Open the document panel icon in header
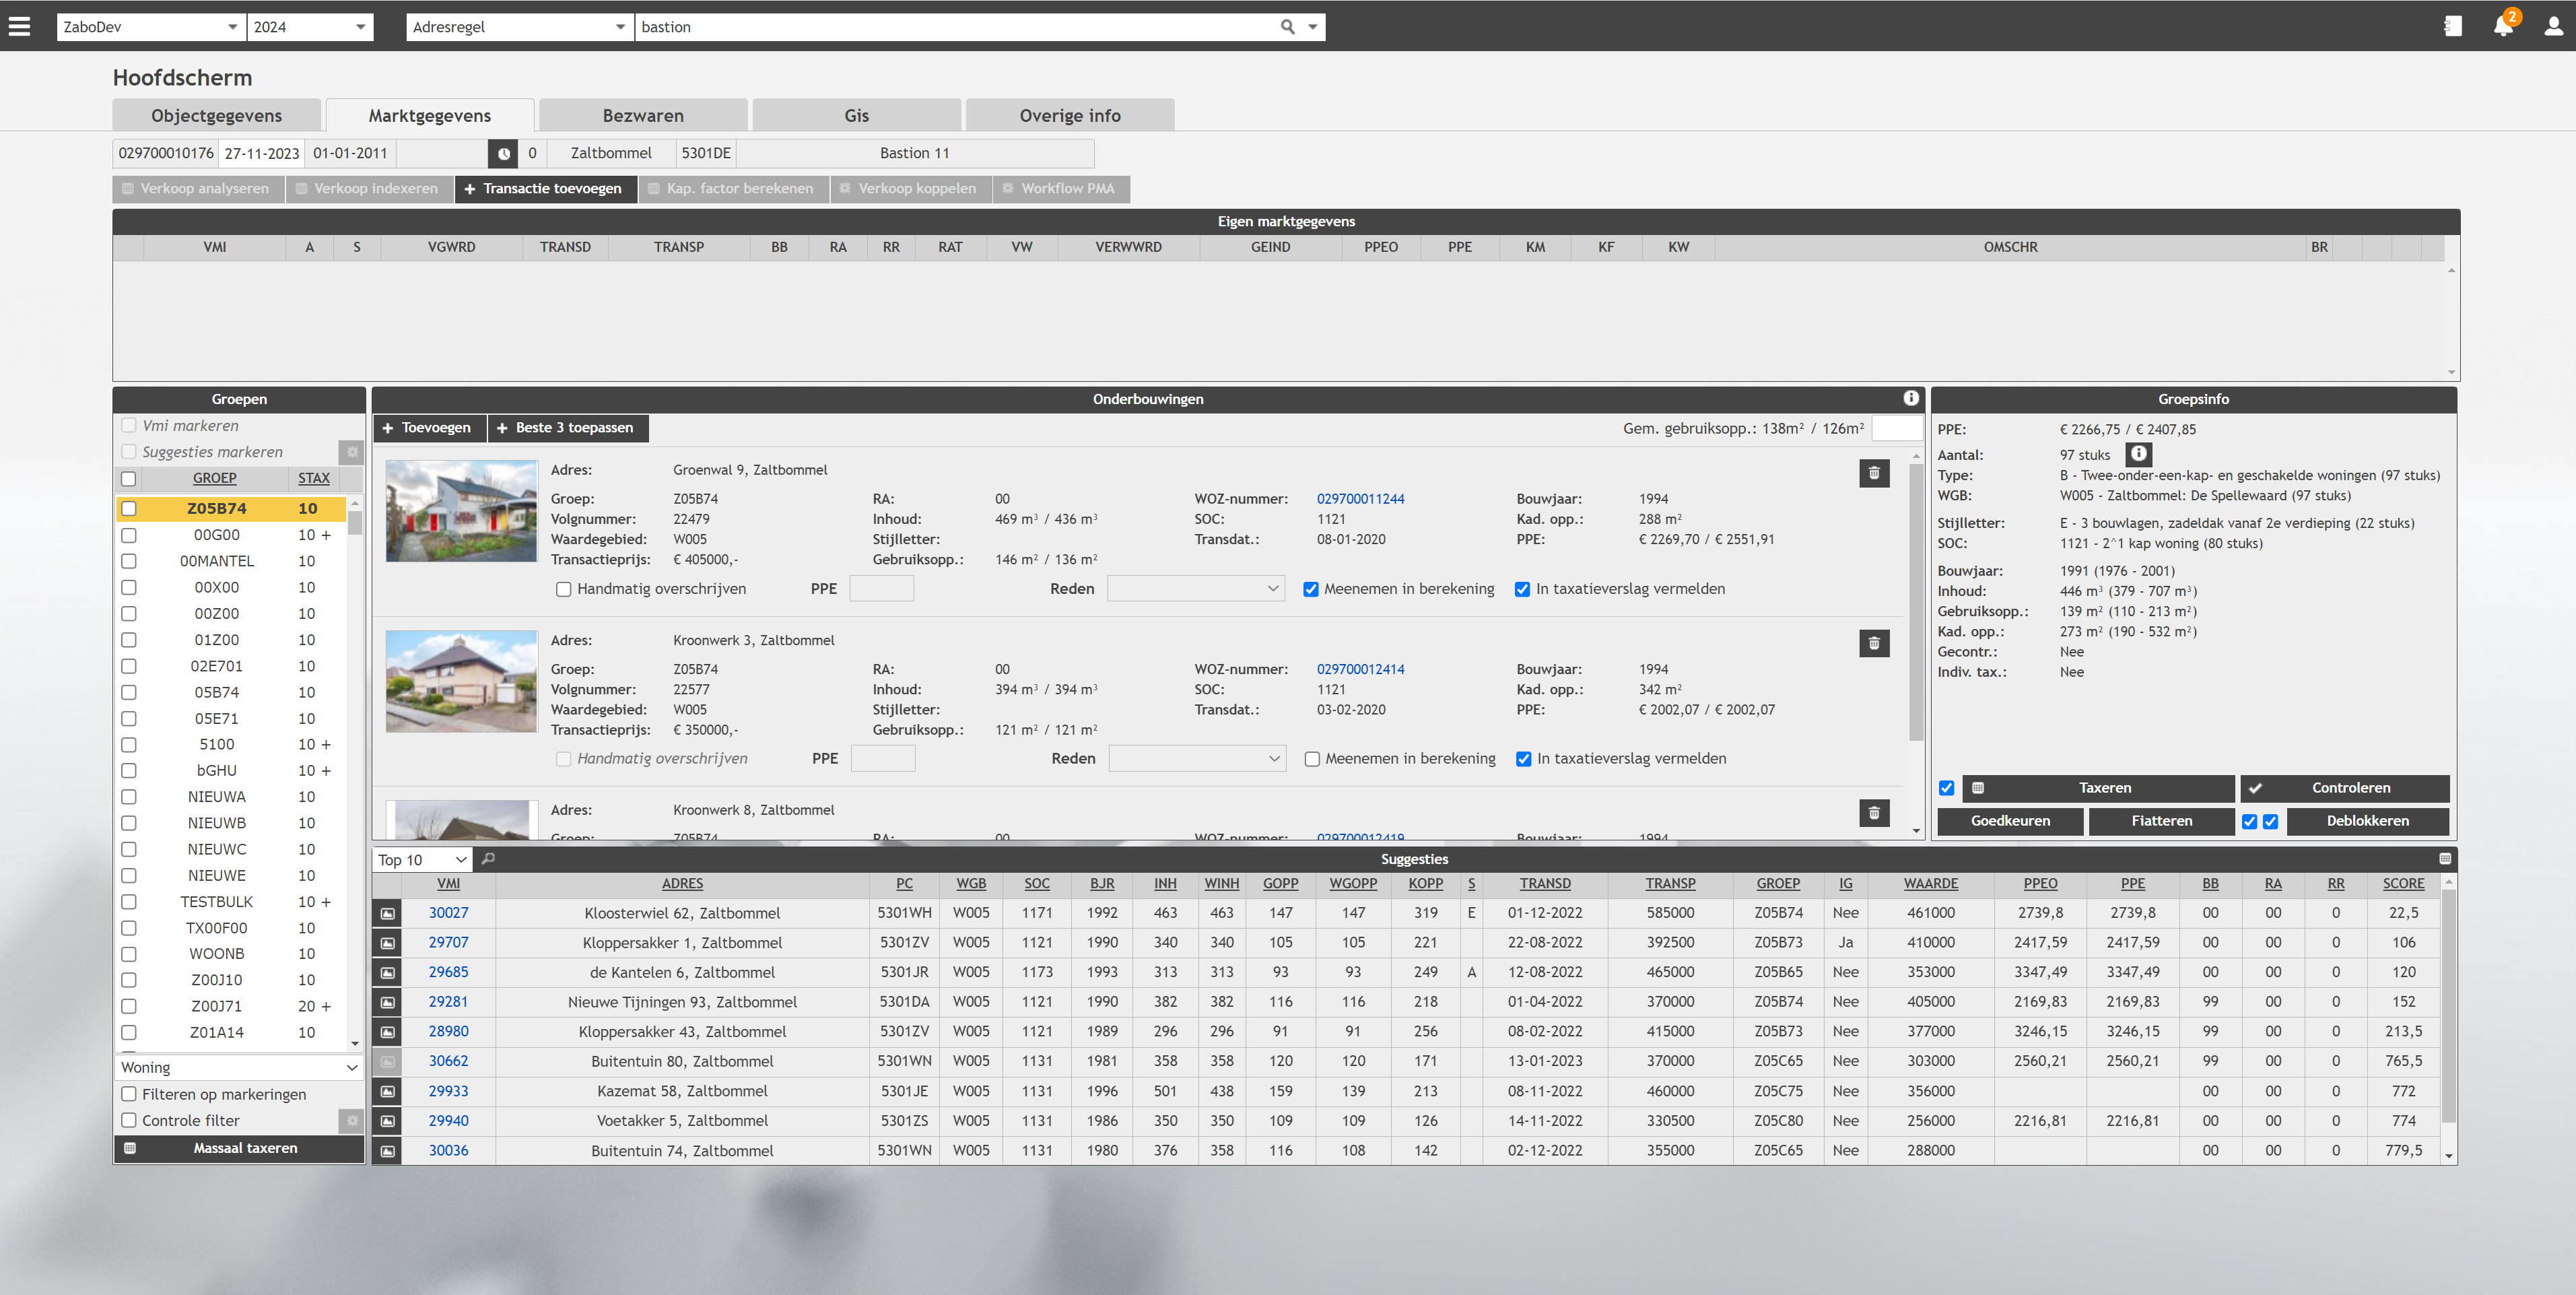Screen dimensions: 2576x1295 (2453, 27)
